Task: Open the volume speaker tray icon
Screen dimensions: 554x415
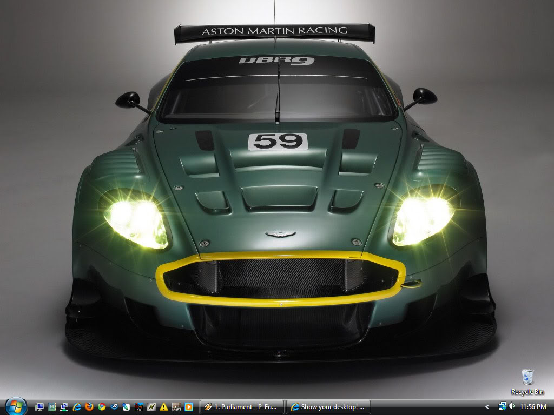Action: (x=511, y=406)
